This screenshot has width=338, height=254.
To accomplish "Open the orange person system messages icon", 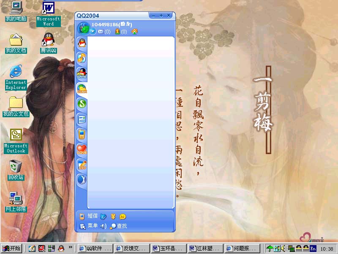I will coord(117,31).
